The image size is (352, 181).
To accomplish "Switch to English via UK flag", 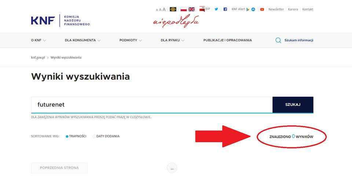I will tap(191, 9).
